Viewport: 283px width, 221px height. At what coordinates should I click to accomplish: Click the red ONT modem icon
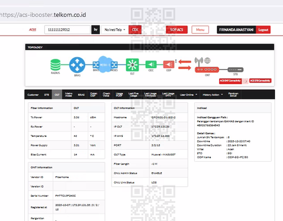[207, 70]
